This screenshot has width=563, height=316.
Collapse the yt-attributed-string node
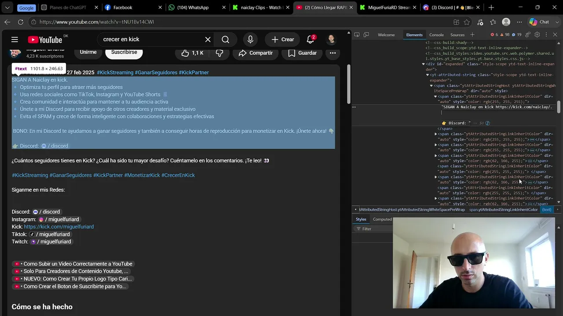click(x=428, y=75)
